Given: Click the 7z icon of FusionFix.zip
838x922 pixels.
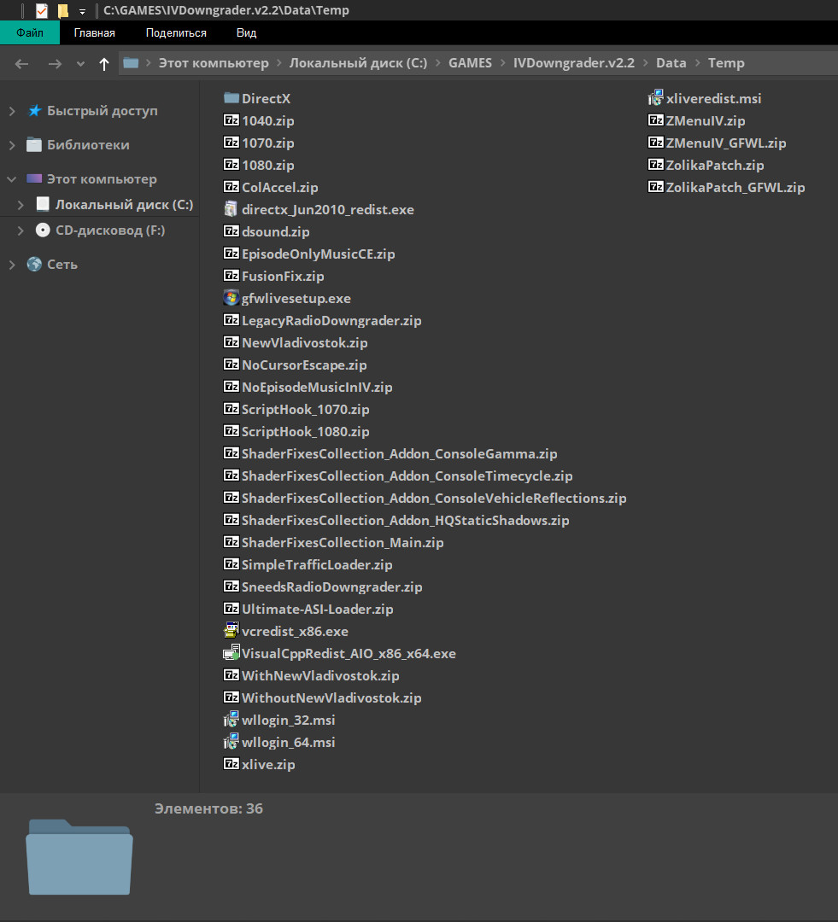Looking at the screenshot, I should [x=231, y=275].
